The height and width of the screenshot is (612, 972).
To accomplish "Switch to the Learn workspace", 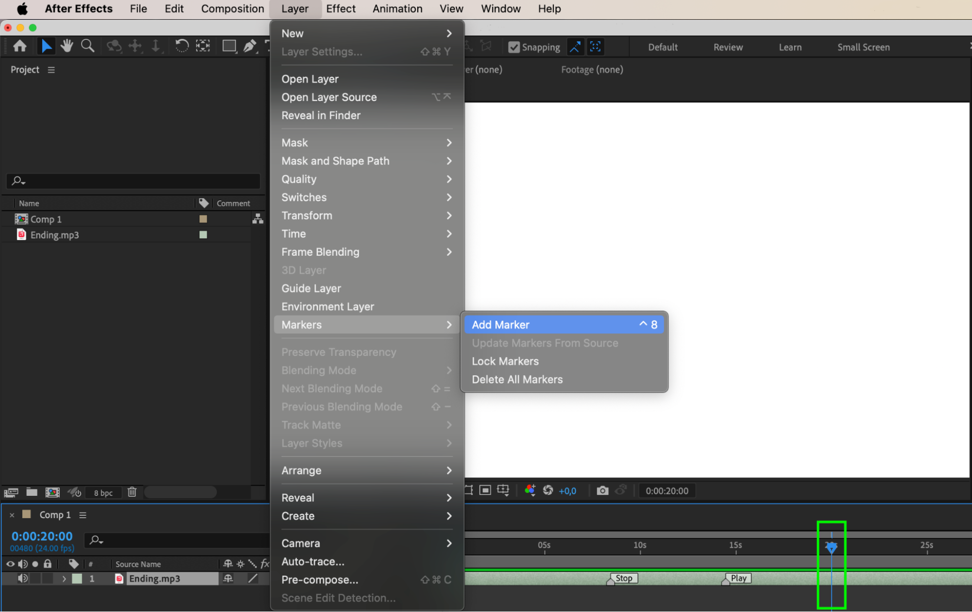I will click(x=790, y=47).
